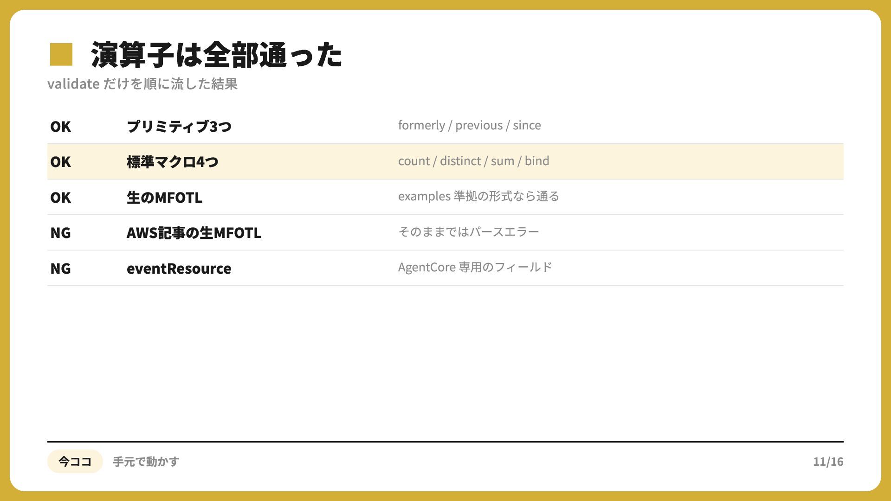Select the eventResource row label
Screen dimensions: 891x501
pyautogui.click(x=179, y=269)
